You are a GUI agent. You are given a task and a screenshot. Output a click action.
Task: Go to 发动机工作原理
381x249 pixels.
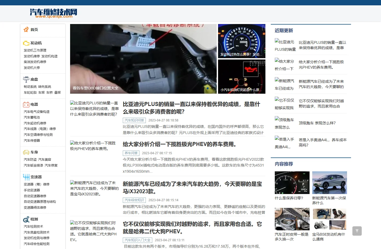tap(35, 50)
